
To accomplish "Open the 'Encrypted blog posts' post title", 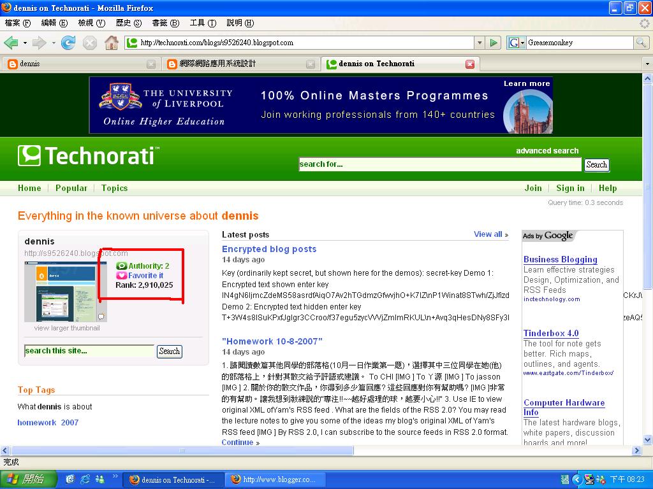I will coord(269,249).
